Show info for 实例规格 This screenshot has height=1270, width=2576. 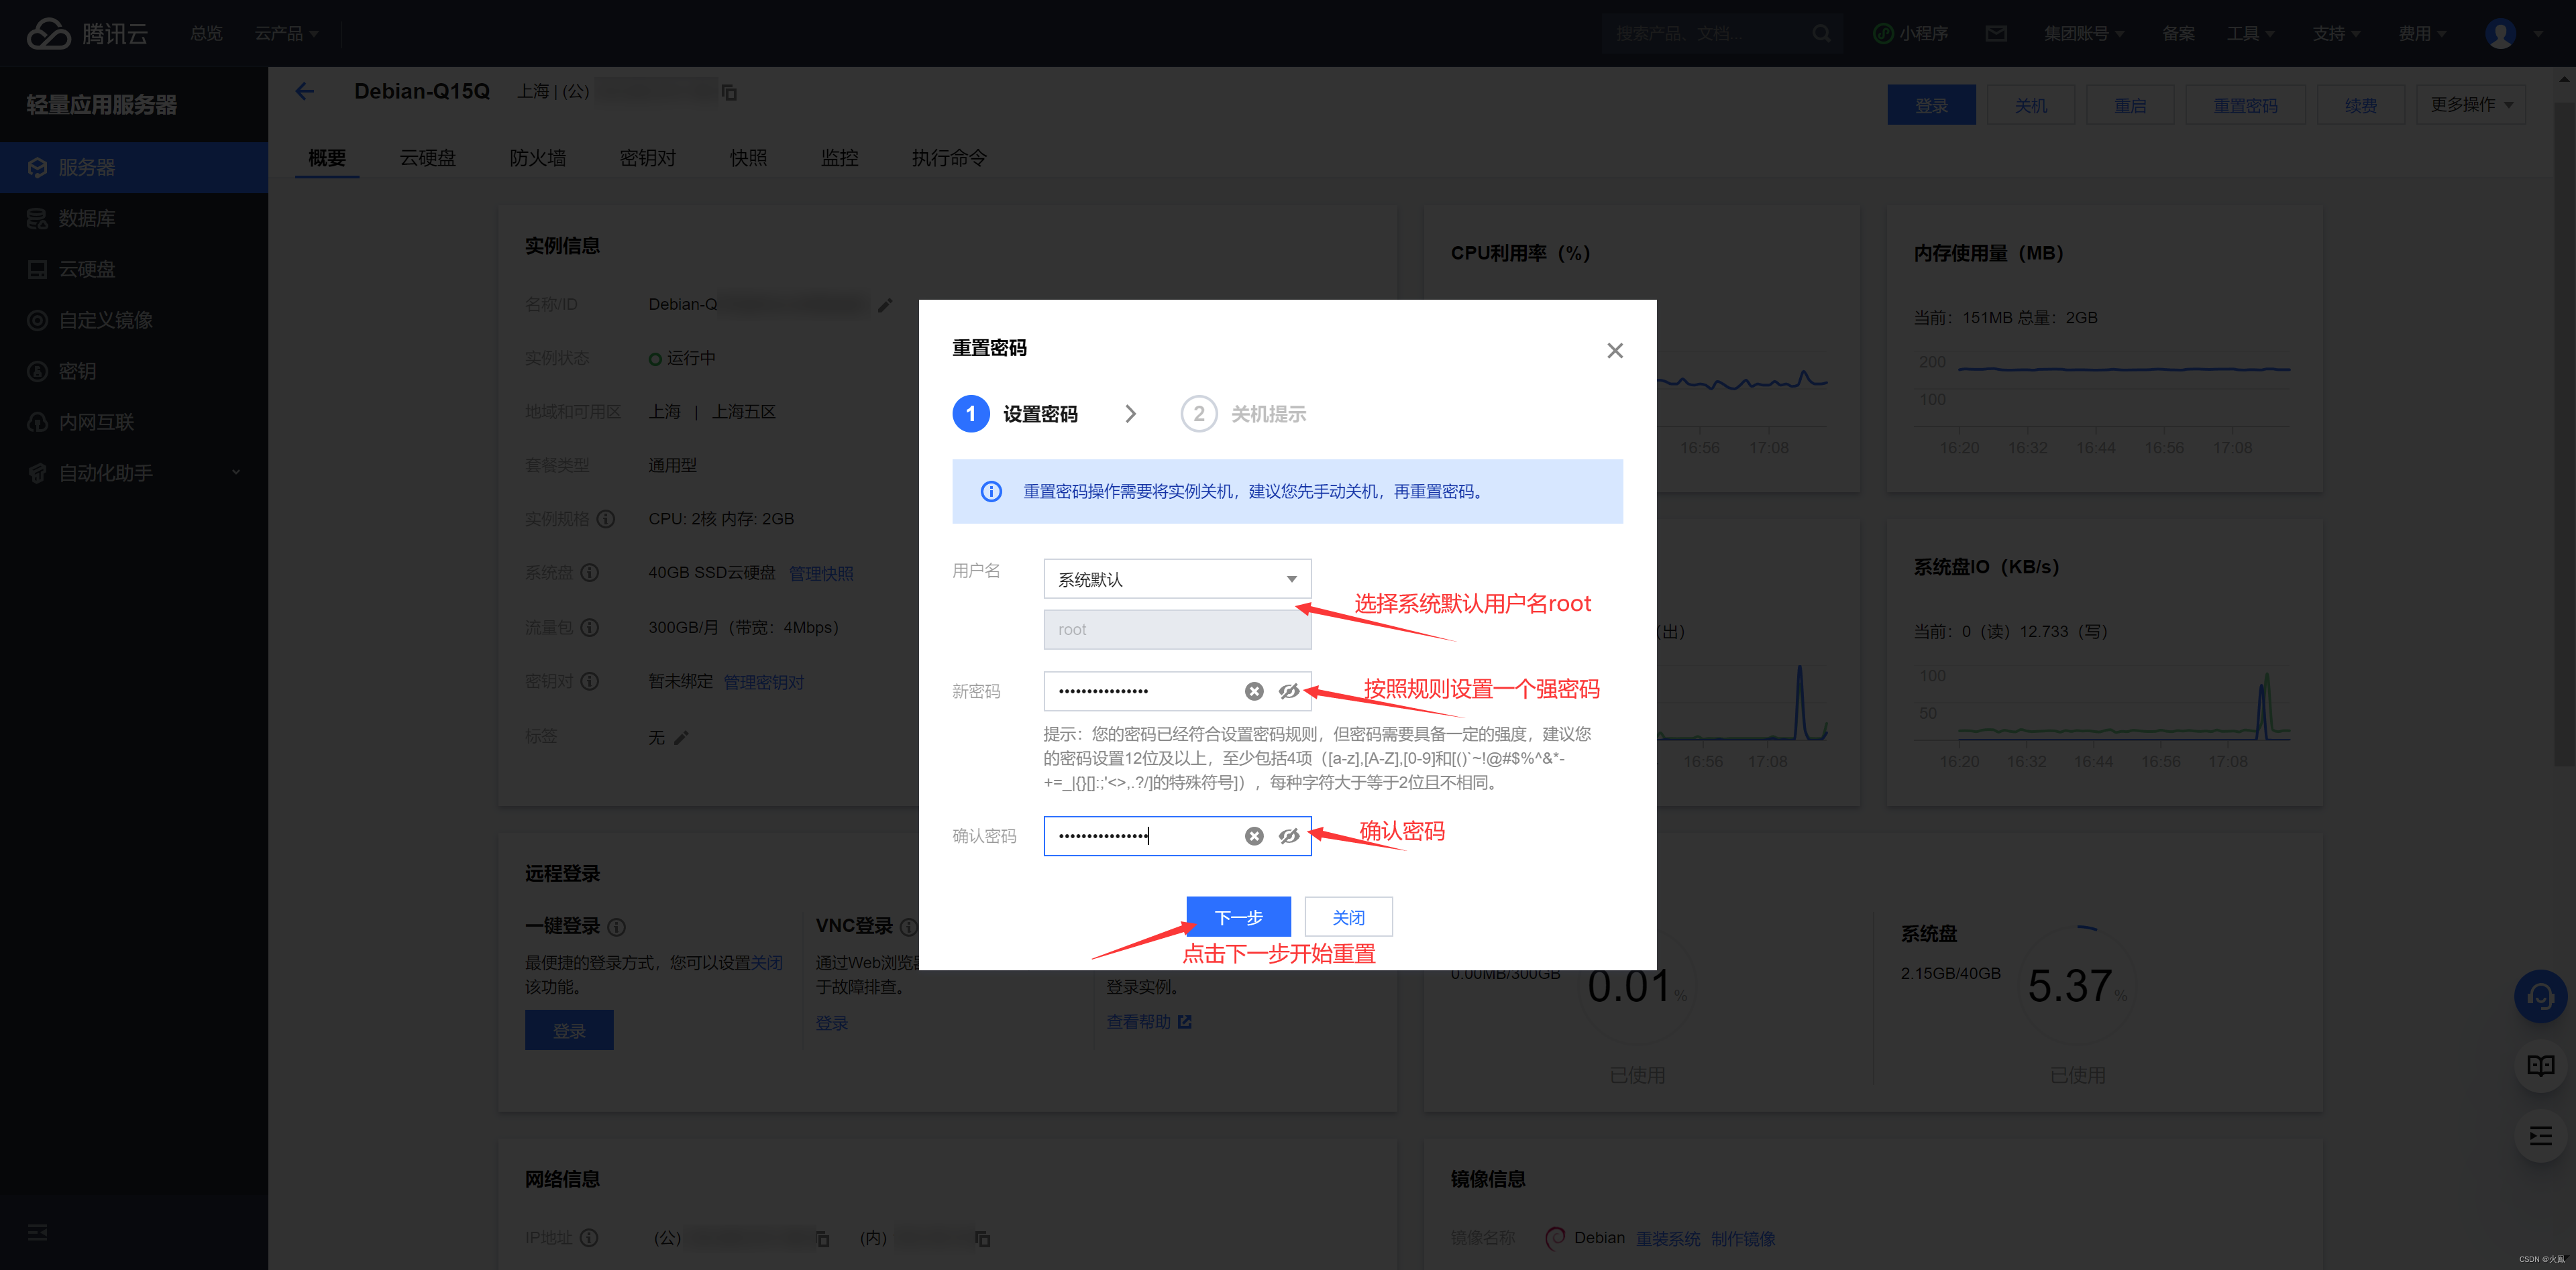pyautogui.click(x=606, y=518)
